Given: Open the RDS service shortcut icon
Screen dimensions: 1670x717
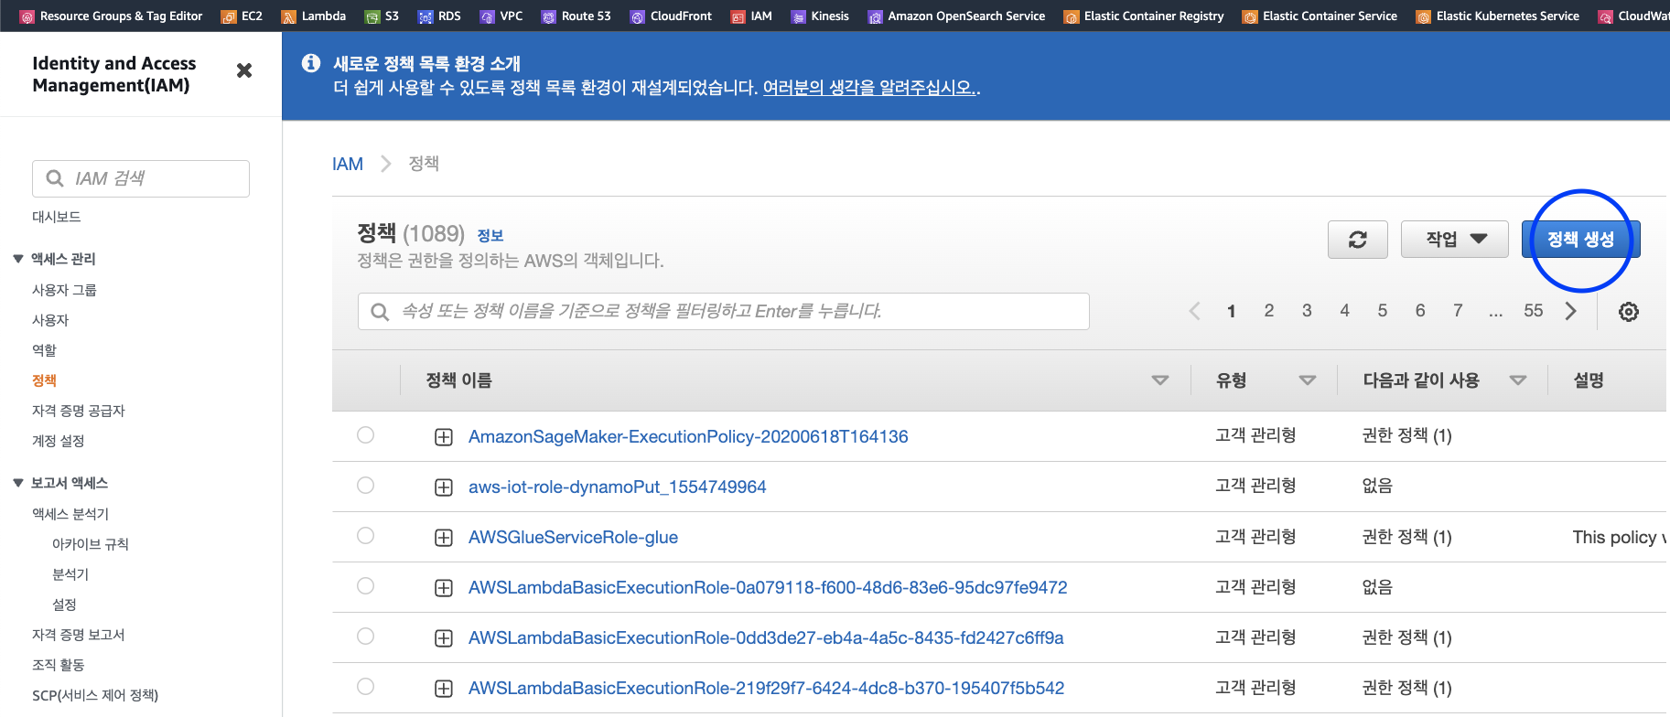Looking at the screenshot, I should pyautogui.click(x=426, y=16).
